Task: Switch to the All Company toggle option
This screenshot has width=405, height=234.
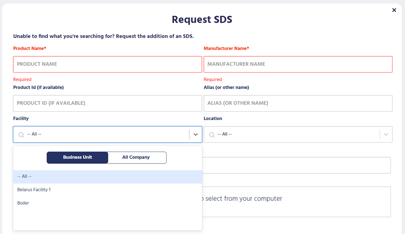Action: 136,158
